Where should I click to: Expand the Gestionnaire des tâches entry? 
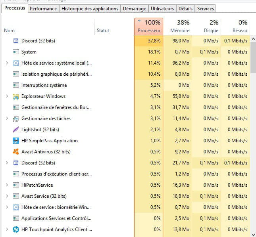[x=7, y=118]
